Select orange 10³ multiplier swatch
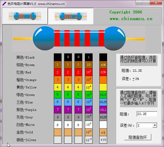Viewport: 164px width, 147px height. click(x=88, y=80)
